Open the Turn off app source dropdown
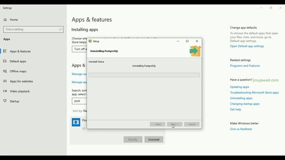 tap(79, 49)
